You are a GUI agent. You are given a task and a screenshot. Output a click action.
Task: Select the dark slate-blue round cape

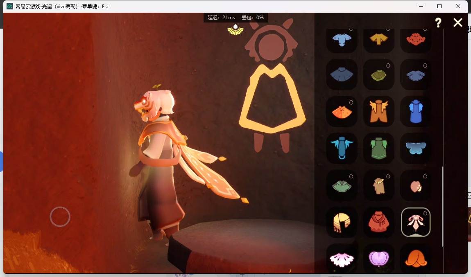(x=342, y=74)
